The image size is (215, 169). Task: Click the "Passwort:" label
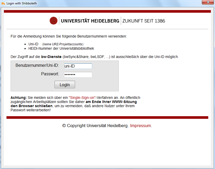50,74
